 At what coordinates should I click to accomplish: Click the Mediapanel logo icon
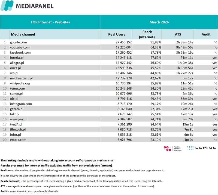(7, 6)
